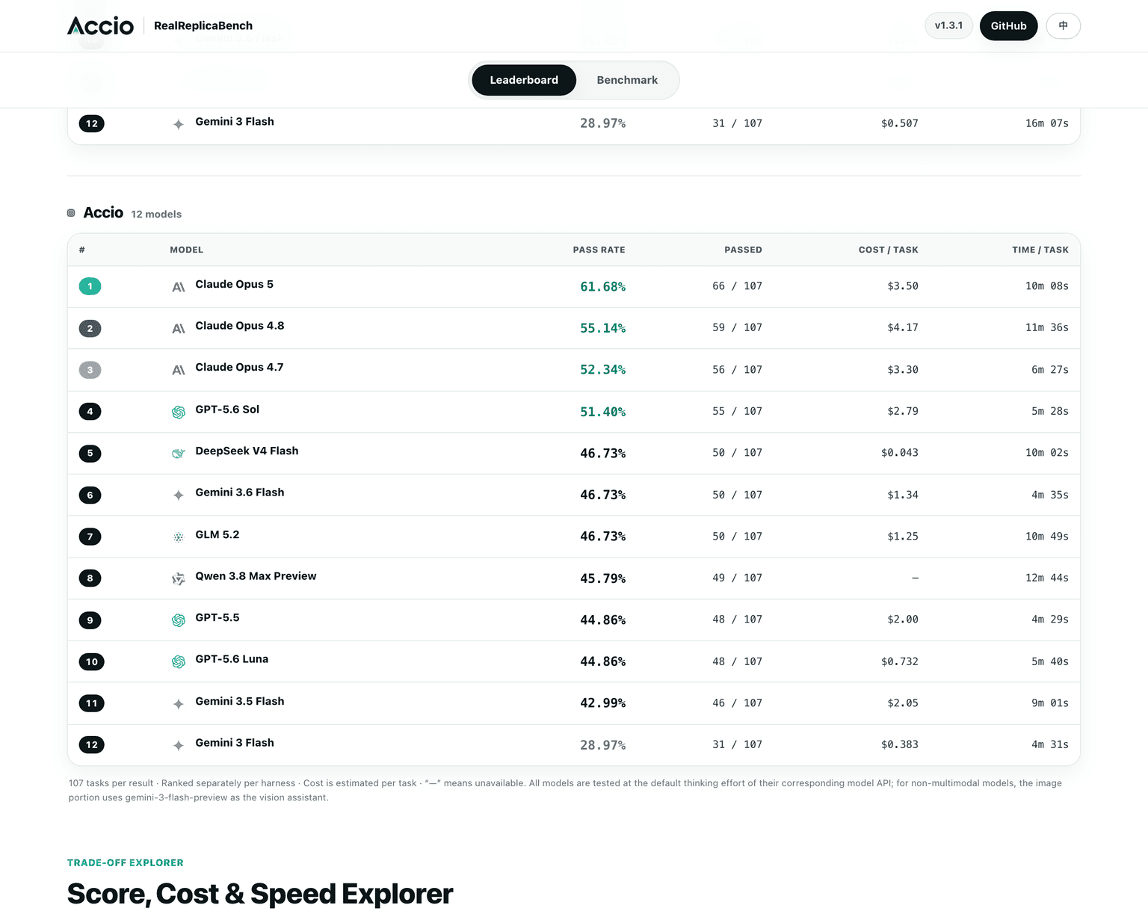Click the Score, Cost & Speed Explorer heading
This screenshot has width=1148, height=917.
coord(260,894)
